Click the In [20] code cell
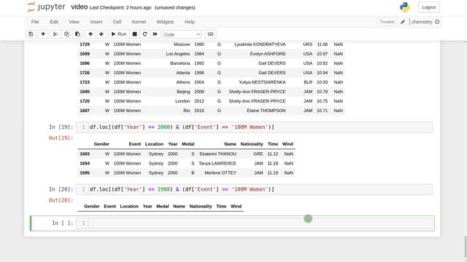The width and height of the screenshot is (467, 262). point(260,189)
